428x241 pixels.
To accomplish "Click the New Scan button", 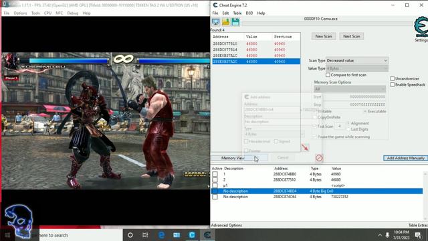I will pyautogui.click(x=324, y=36).
